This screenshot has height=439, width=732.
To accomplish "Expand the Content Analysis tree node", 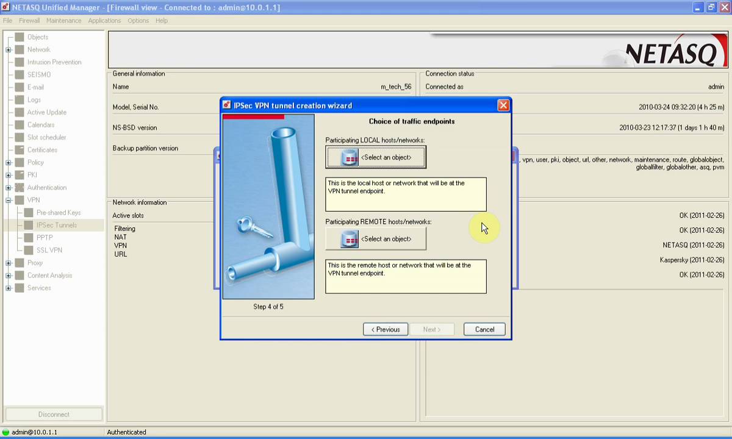I will coord(9,276).
